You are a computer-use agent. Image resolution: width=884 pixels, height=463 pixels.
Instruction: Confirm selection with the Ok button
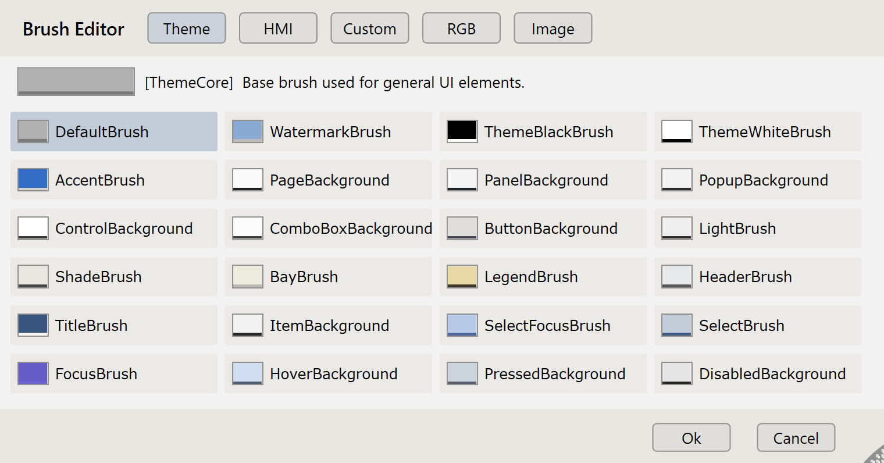pos(691,437)
